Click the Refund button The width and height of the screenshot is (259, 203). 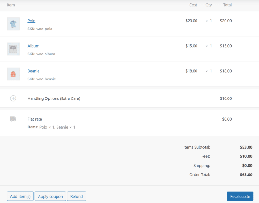tap(76, 196)
